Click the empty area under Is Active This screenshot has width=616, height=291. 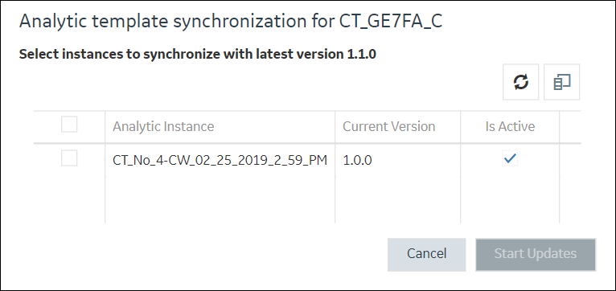coord(510,199)
